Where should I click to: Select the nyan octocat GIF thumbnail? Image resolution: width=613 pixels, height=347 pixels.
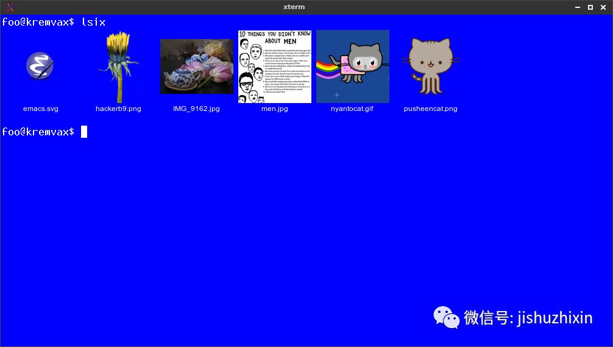353,66
